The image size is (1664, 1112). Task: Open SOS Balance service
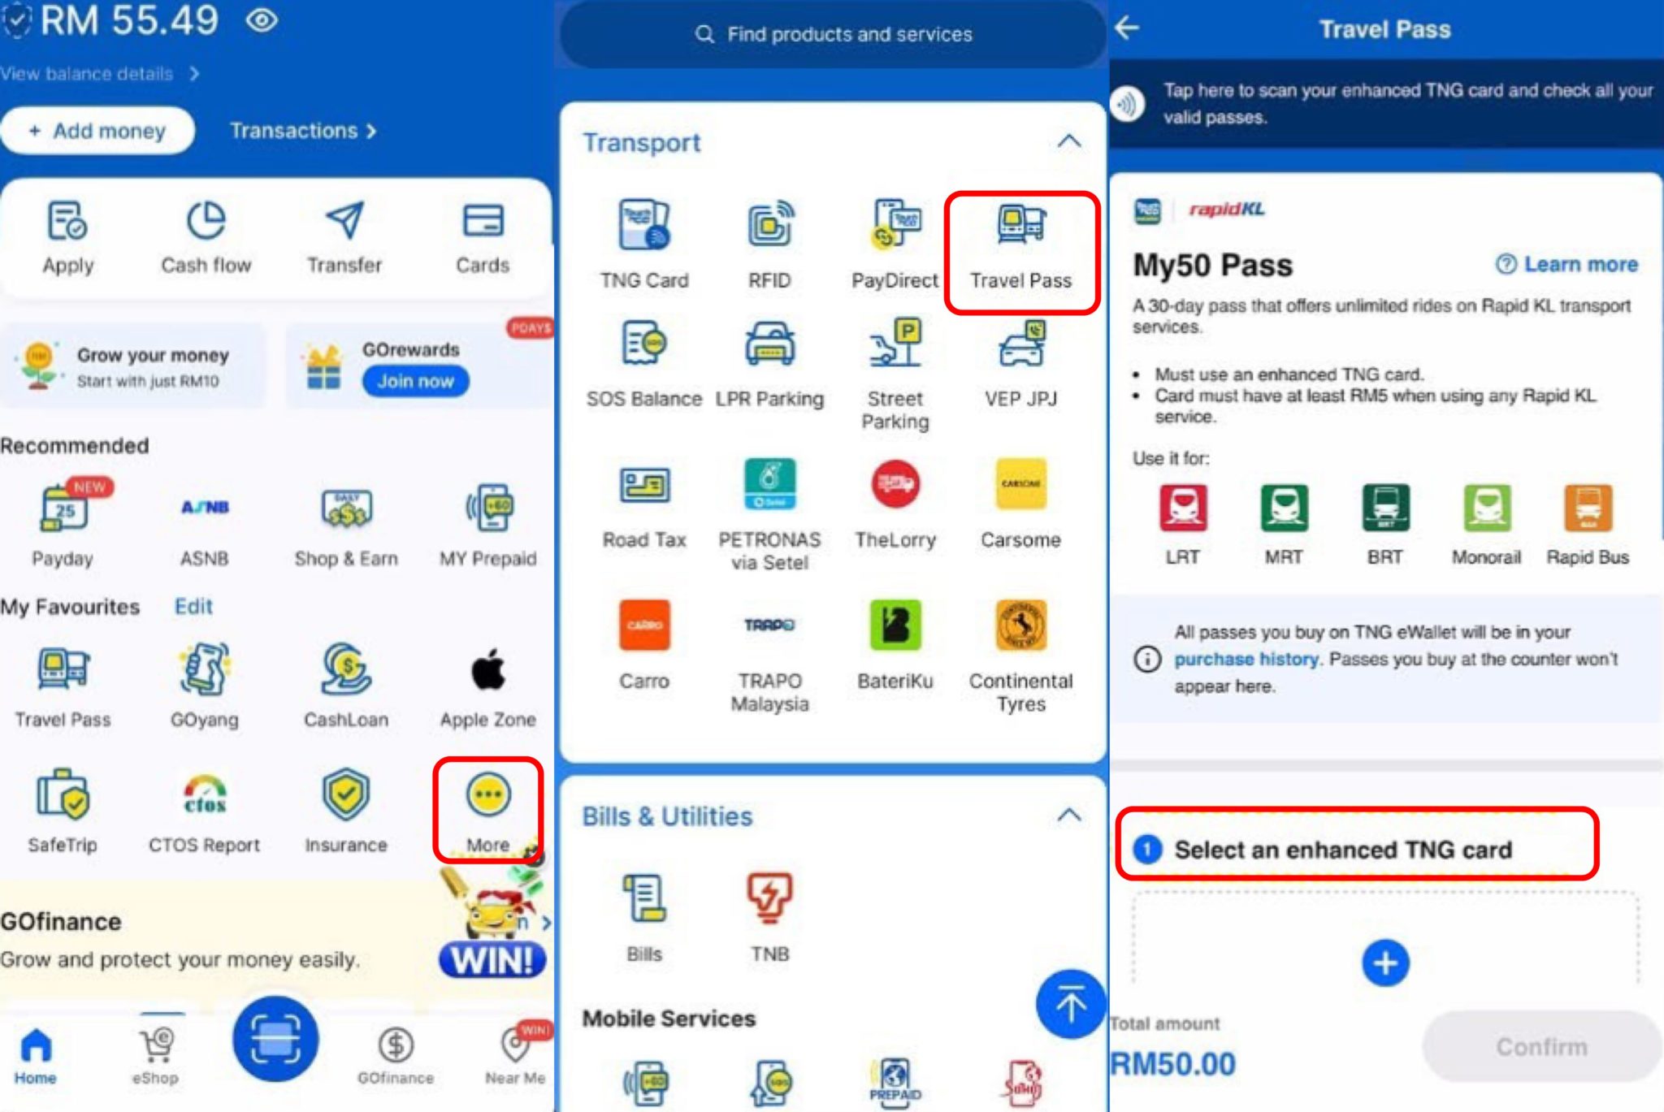pyautogui.click(x=644, y=365)
